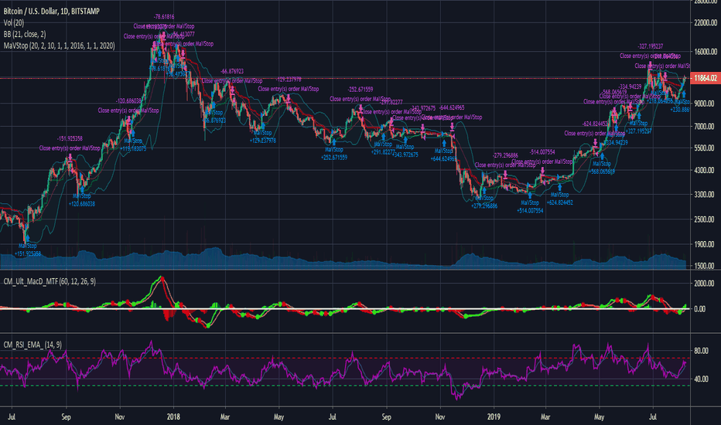
Task: Click the -644.624965 close entry label
Action: (x=451, y=107)
